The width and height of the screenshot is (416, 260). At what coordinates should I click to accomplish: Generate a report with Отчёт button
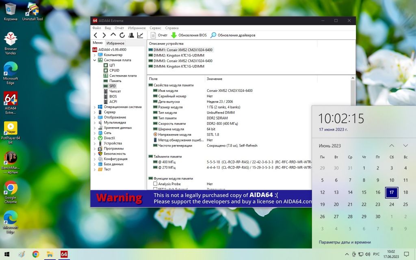click(159, 35)
